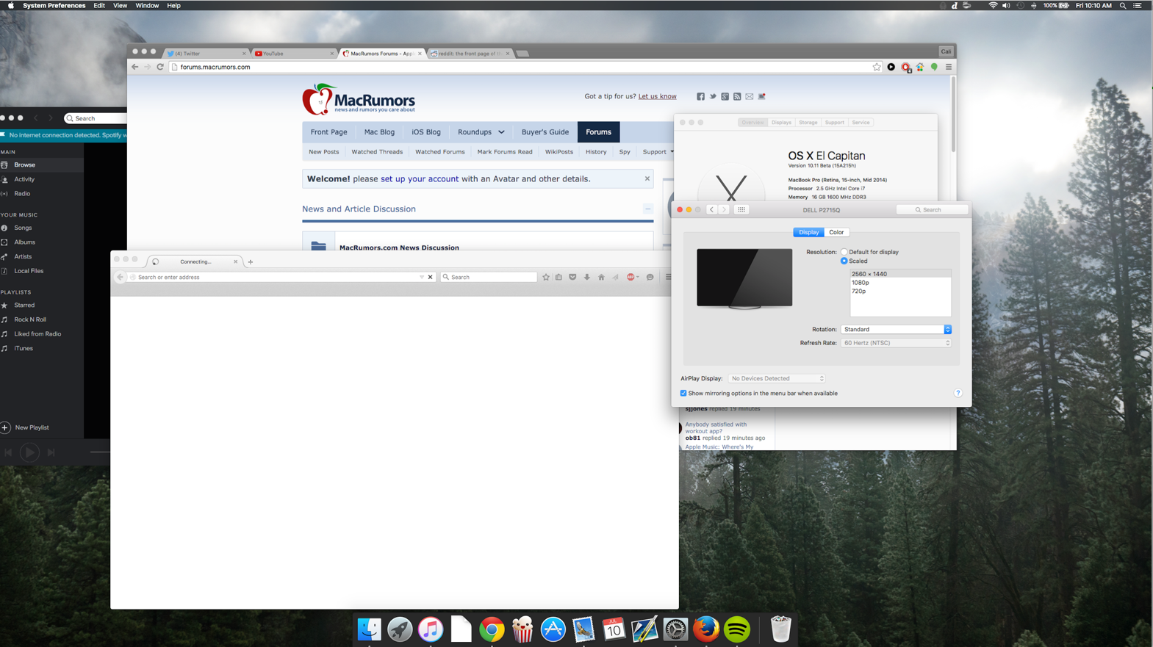Reload page in Chrome window

(x=160, y=67)
